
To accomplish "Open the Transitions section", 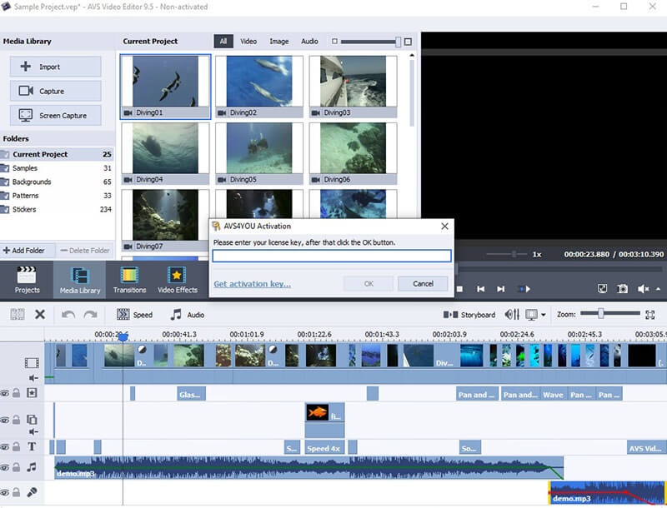I will click(x=130, y=280).
